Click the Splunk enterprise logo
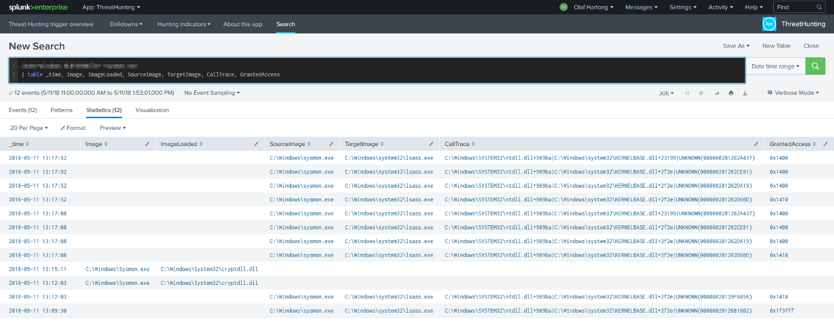This screenshot has width=834, height=326. [38, 7]
